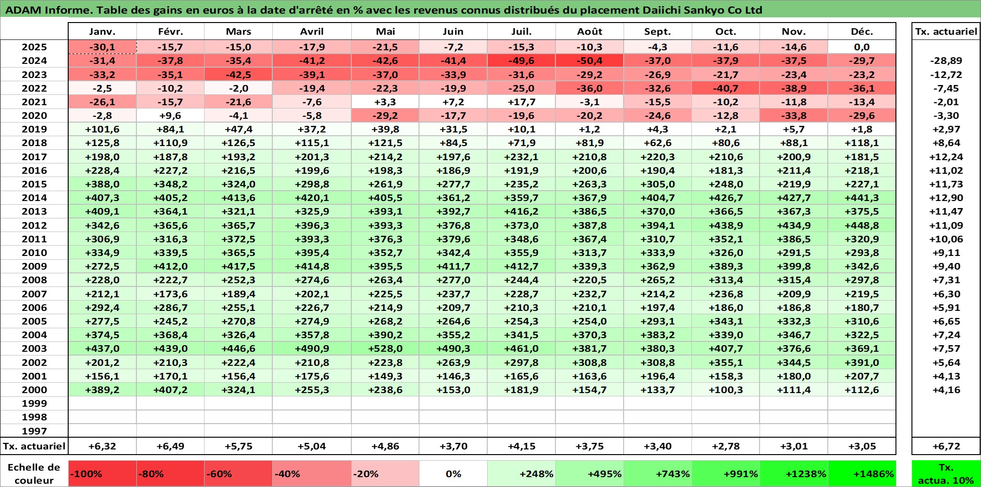
Task: Select the +416,2 cell for July 2013
Action: (x=522, y=211)
